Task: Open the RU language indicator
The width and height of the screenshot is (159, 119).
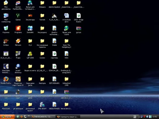Action: pos(135,117)
